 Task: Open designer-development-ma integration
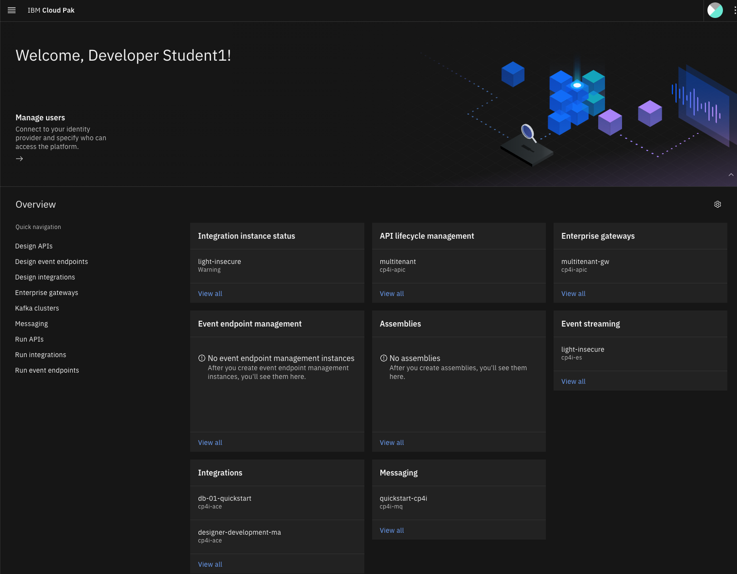[277, 537]
